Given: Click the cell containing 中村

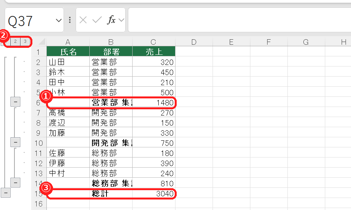Looking at the screenshot, I should pyautogui.click(x=68, y=173).
